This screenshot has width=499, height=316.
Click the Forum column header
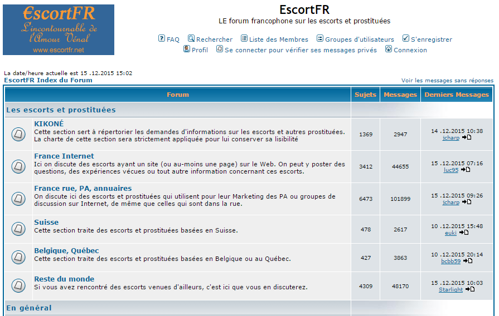tap(178, 95)
